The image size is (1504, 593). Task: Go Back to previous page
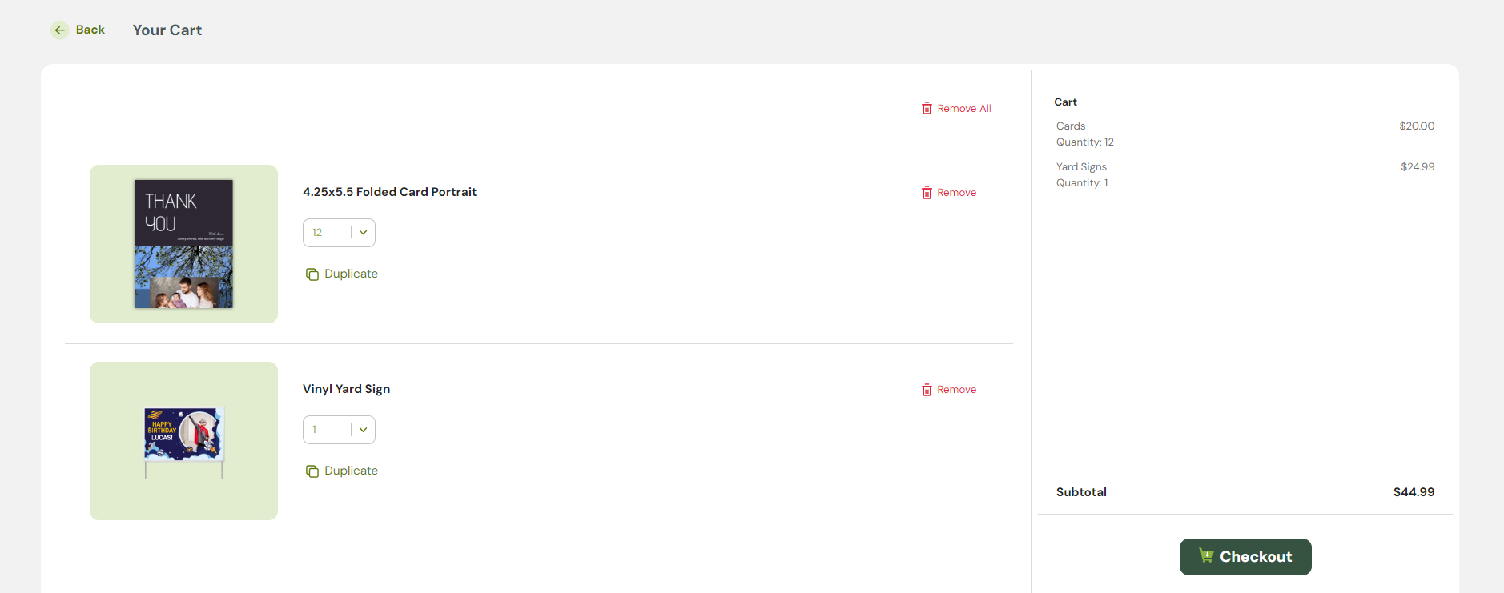point(78,30)
